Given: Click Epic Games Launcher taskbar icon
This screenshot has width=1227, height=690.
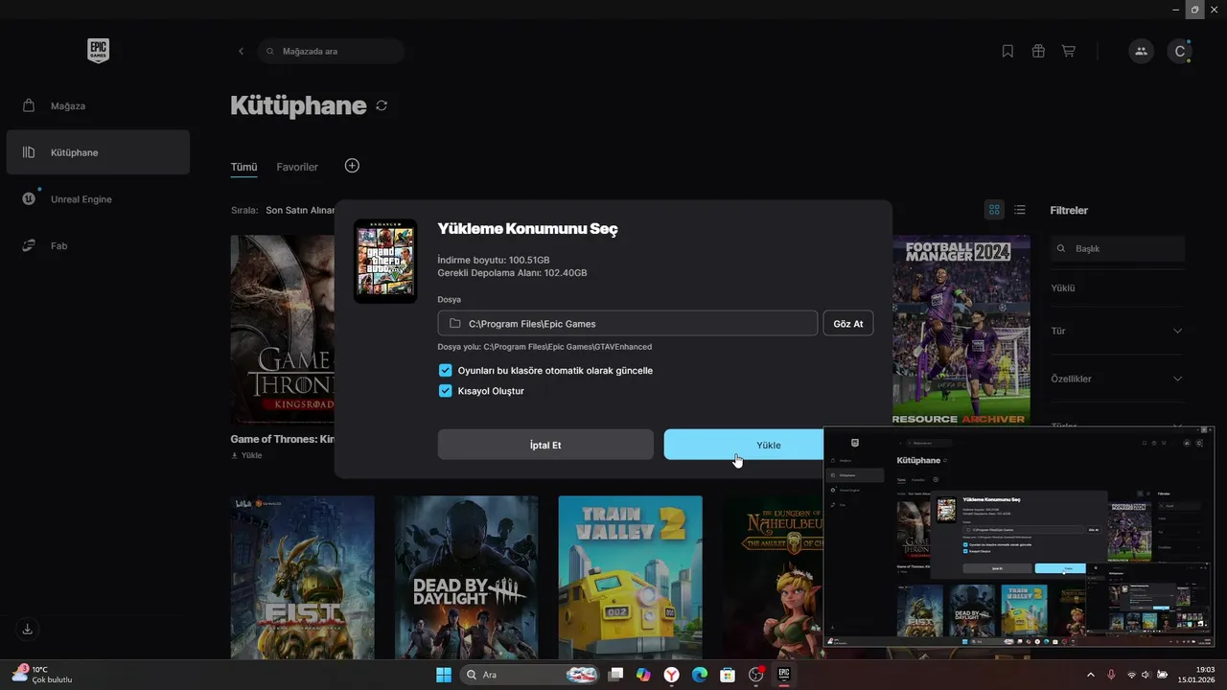Looking at the screenshot, I should [783, 675].
